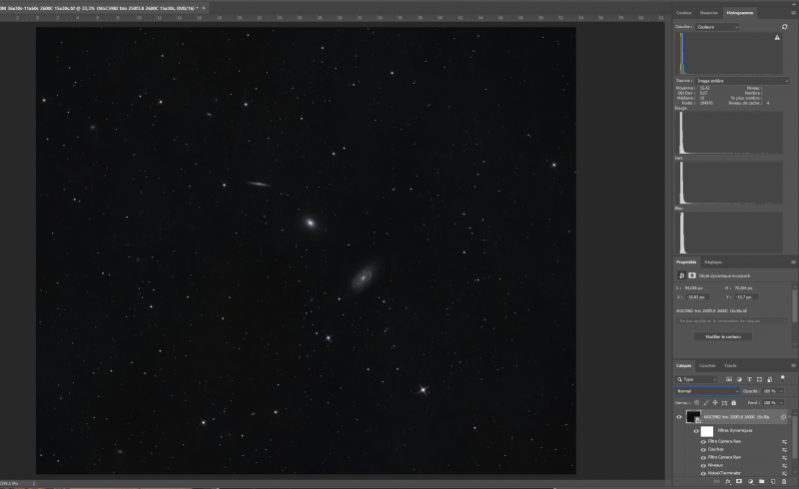This screenshot has width=799, height=489.
Task: Switch to the Réglages tab
Action: coord(713,261)
